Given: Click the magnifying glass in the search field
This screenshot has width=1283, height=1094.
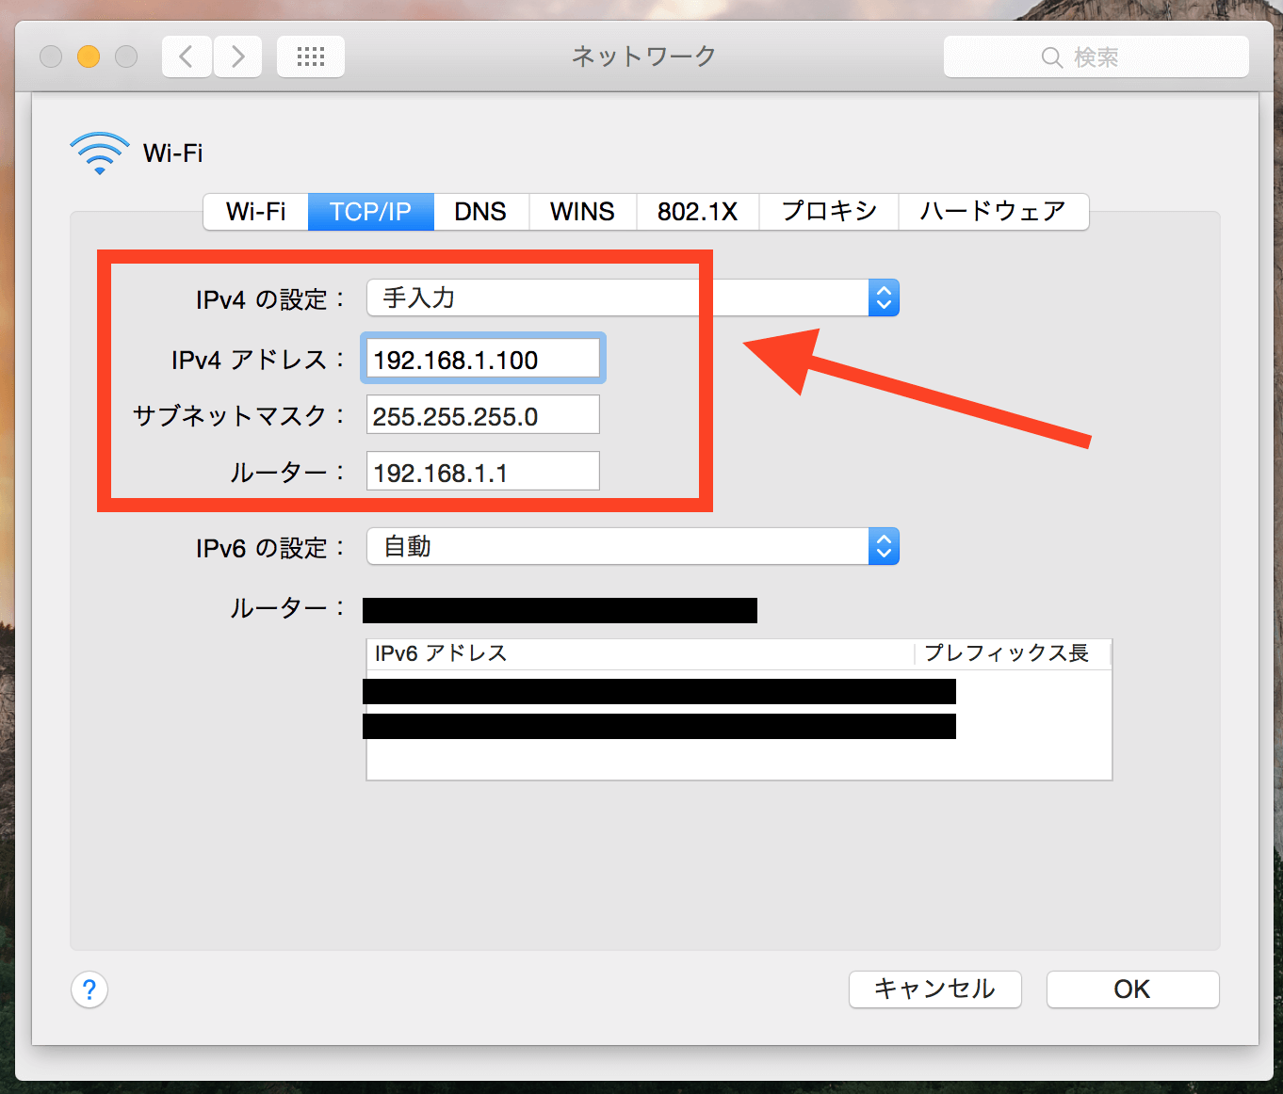Looking at the screenshot, I should coord(1052,56).
